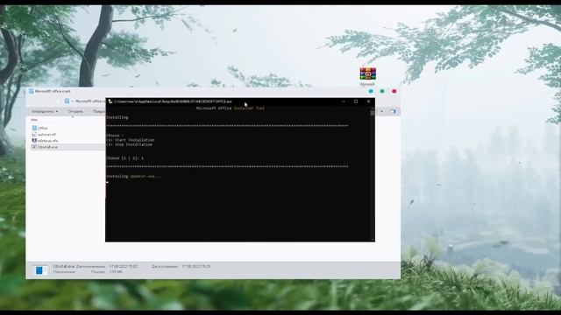Viewport: 561px width, 315px height.
Task: Click the preview pane icon in Explorer toolbar
Action: pyautogui.click(x=393, y=111)
